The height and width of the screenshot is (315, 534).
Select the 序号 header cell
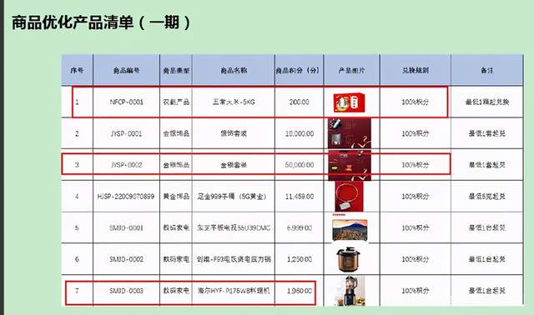coord(77,70)
